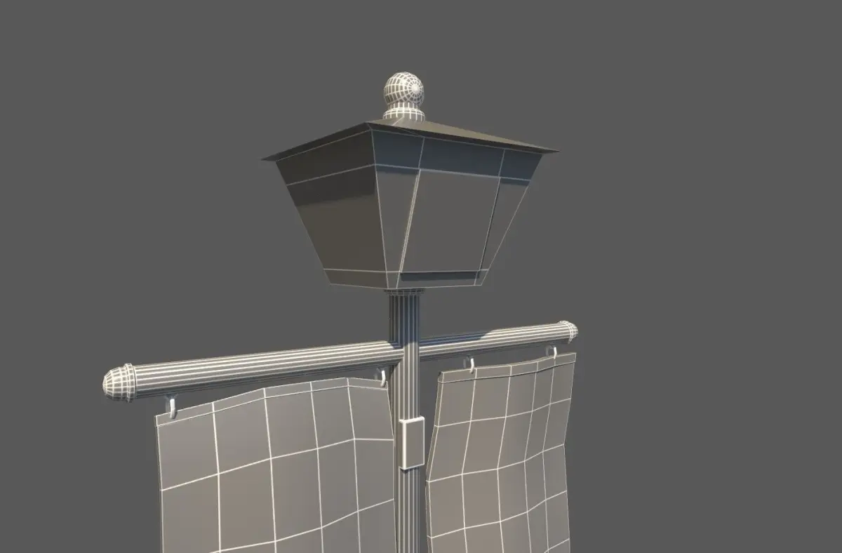Click the small rectangular box on the pole
The height and width of the screenshot is (553, 842).
click(x=410, y=442)
